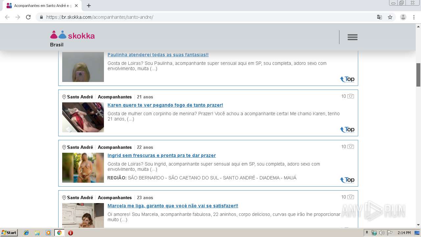Click Top icon in Paulinha listing
421x237 pixels.
pyautogui.click(x=347, y=79)
